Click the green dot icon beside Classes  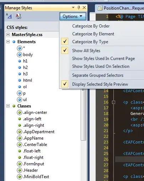(14, 106)
